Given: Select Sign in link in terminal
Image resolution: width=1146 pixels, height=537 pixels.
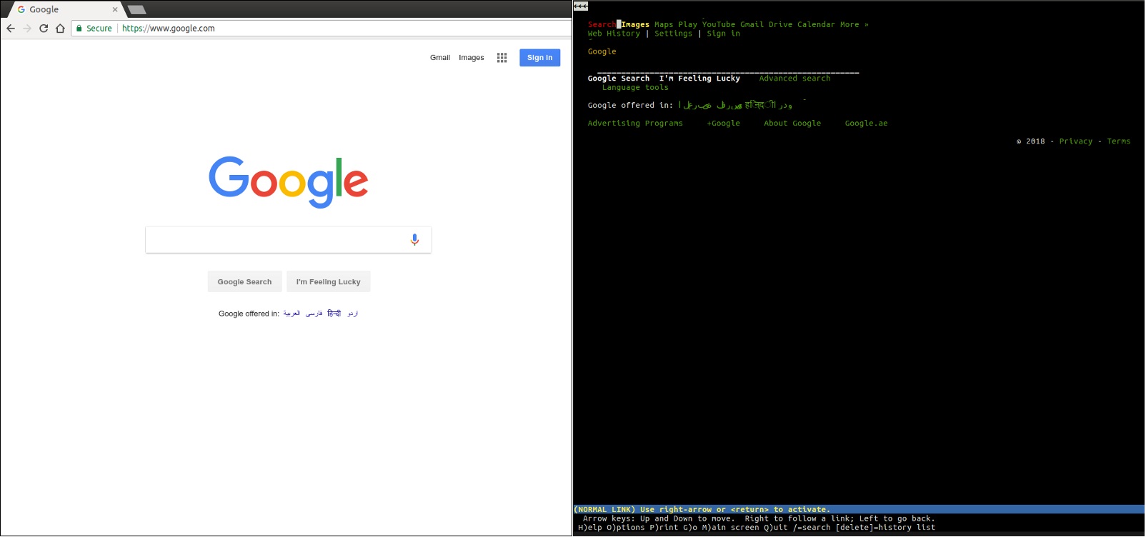Looking at the screenshot, I should [724, 34].
